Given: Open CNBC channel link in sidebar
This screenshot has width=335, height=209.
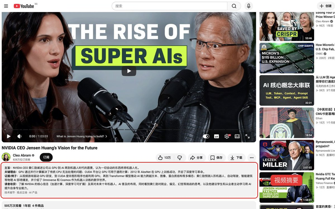Looking at the screenshot, I should coord(319,54).
